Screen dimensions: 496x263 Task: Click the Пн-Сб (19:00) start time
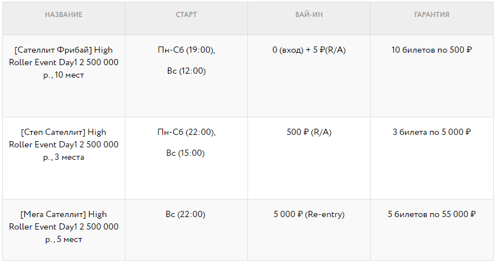pos(186,50)
